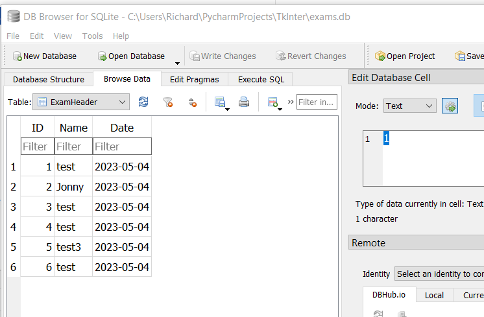
Task: Open the Mode dropdown set to Text
Action: (410, 106)
